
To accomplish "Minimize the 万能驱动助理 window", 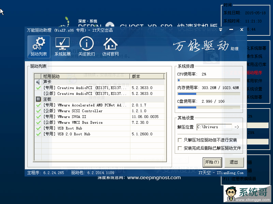I will pyautogui.click(x=231, y=30).
